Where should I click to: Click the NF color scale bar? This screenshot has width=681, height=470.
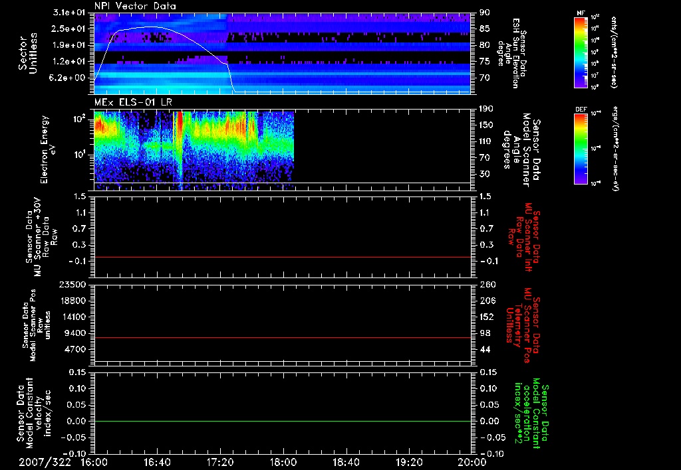pyautogui.click(x=581, y=52)
